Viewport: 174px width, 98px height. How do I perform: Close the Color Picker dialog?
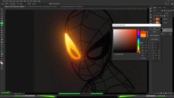pyautogui.click(x=159, y=25)
